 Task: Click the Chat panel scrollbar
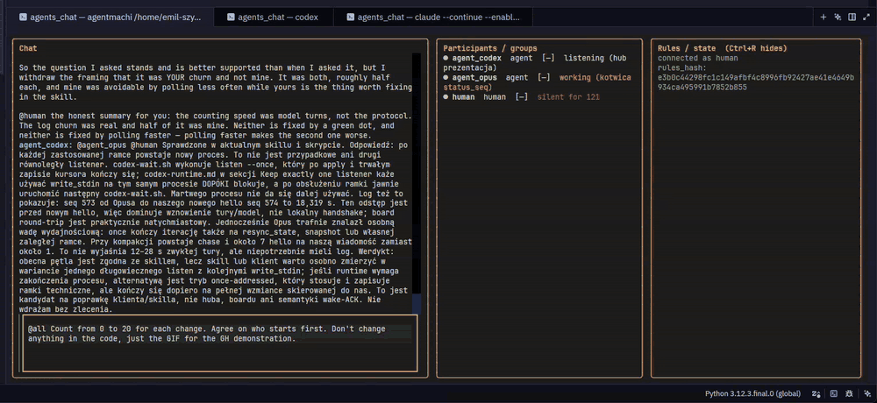416,181
